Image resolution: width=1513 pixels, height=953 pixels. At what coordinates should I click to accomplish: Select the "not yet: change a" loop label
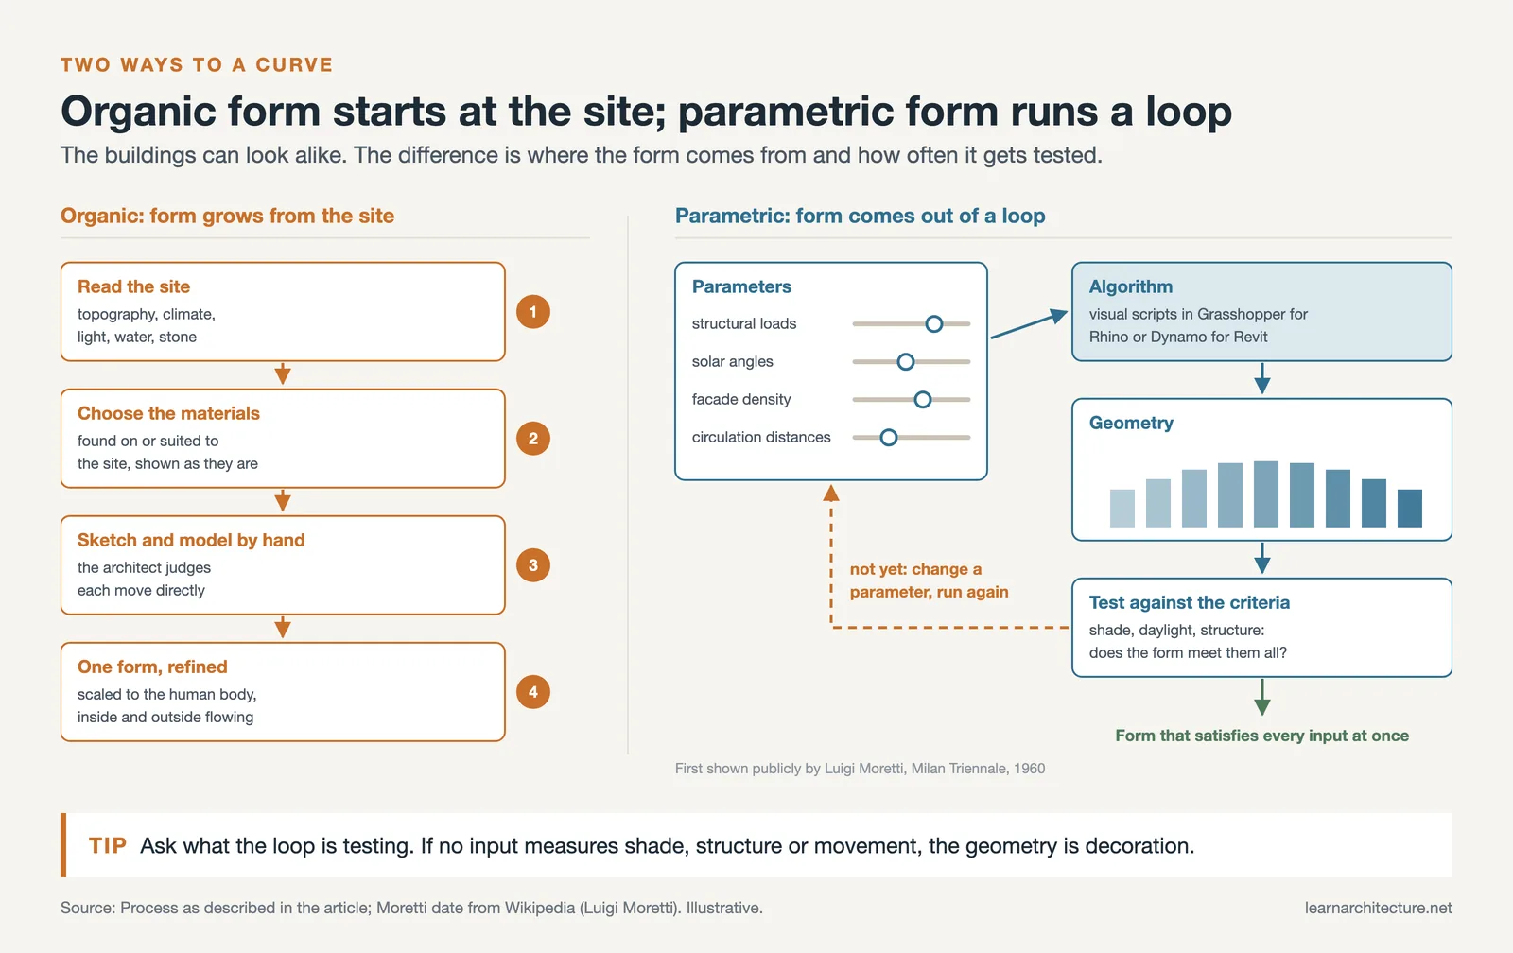pyautogui.click(x=915, y=569)
